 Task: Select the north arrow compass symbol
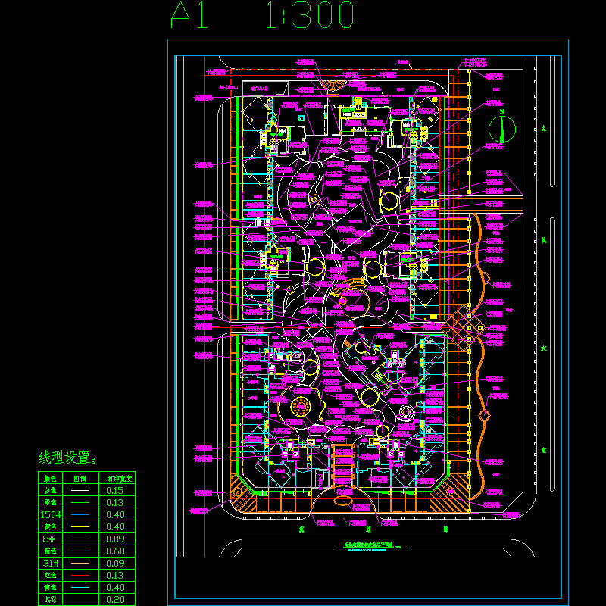tap(502, 127)
